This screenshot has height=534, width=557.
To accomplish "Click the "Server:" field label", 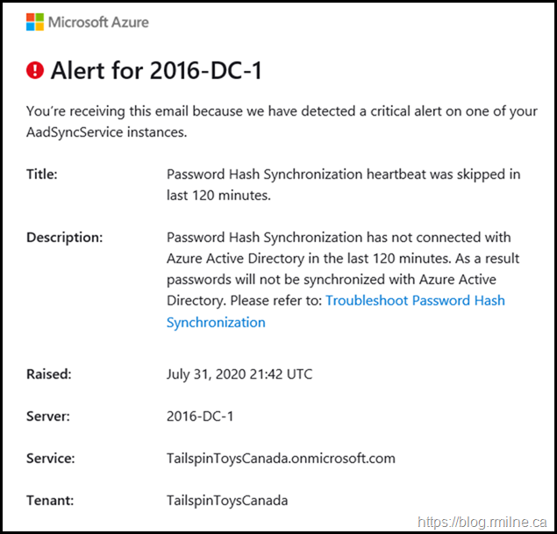I will [48, 417].
